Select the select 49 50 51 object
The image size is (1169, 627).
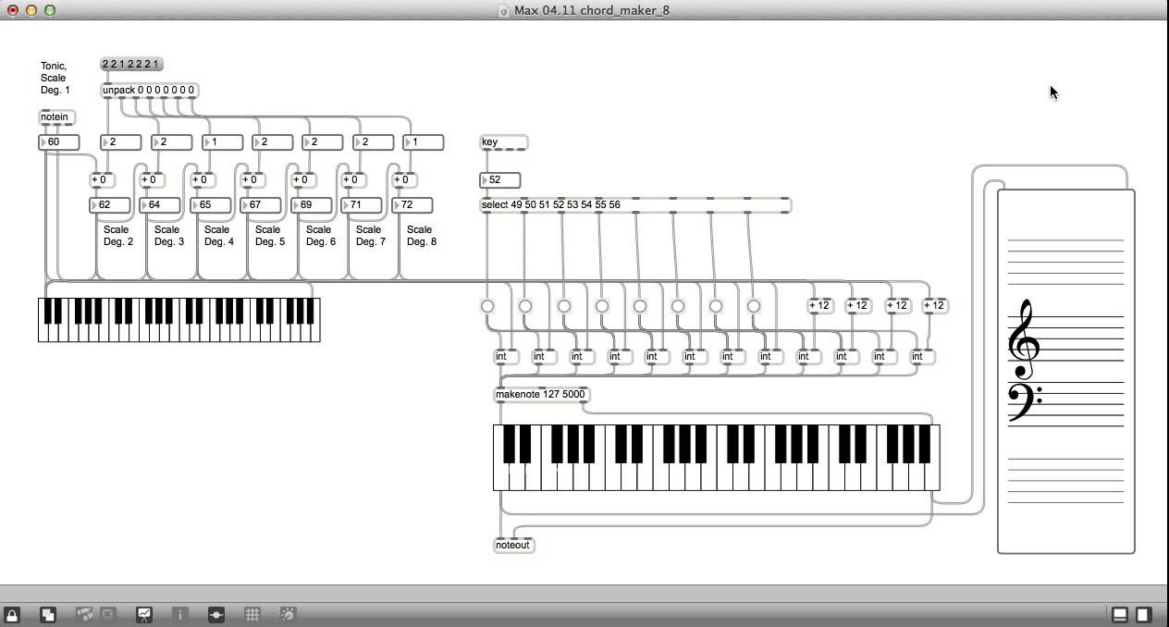coord(635,205)
